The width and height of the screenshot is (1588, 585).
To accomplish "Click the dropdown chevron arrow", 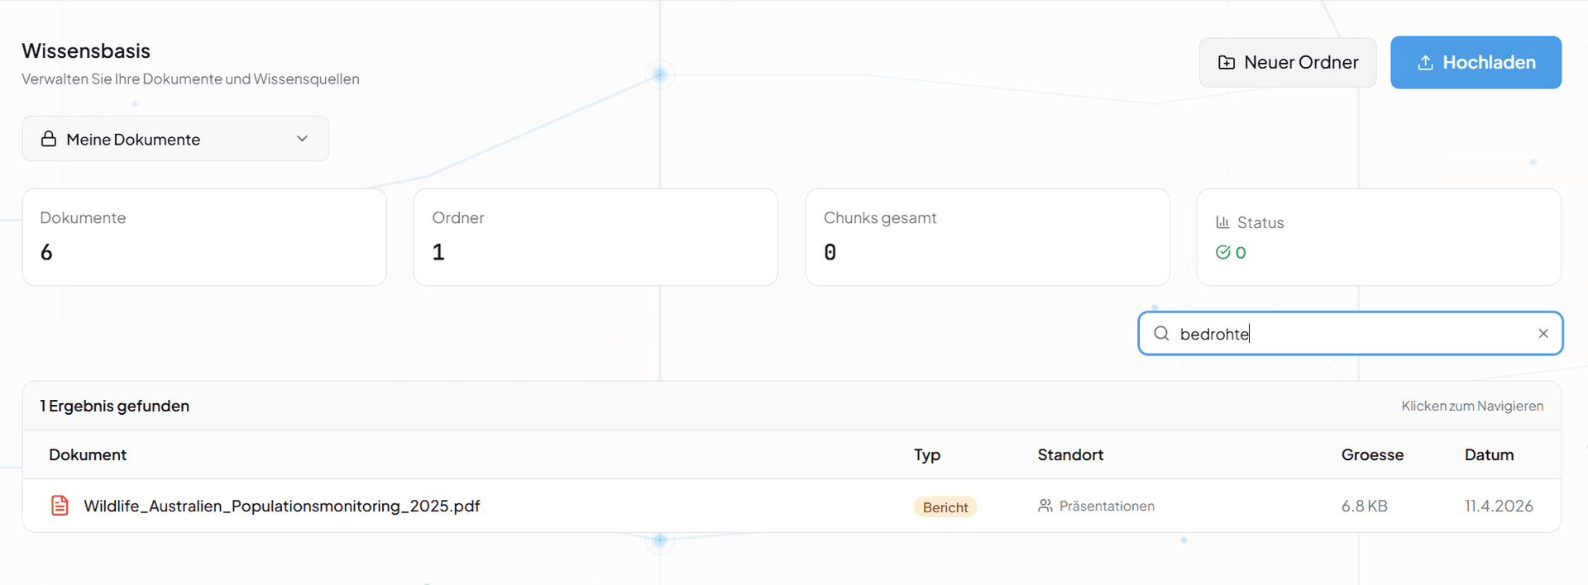I will click(302, 139).
